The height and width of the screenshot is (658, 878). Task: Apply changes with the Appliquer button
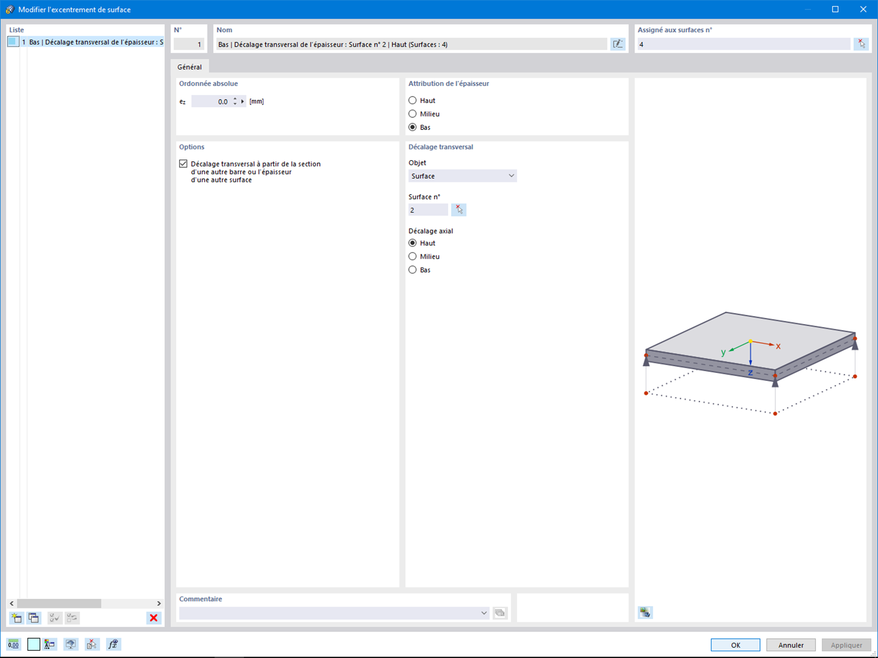tap(846, 645)
